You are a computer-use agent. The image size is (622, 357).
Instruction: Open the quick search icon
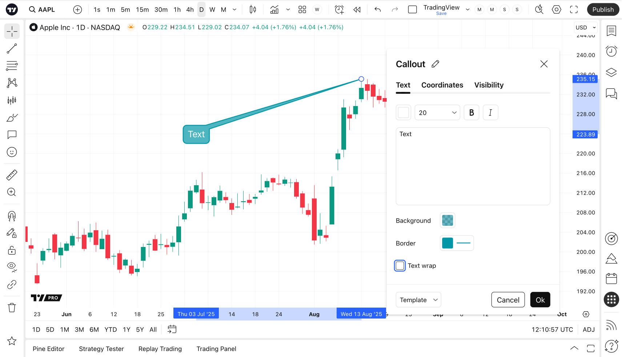click(539, 9)
